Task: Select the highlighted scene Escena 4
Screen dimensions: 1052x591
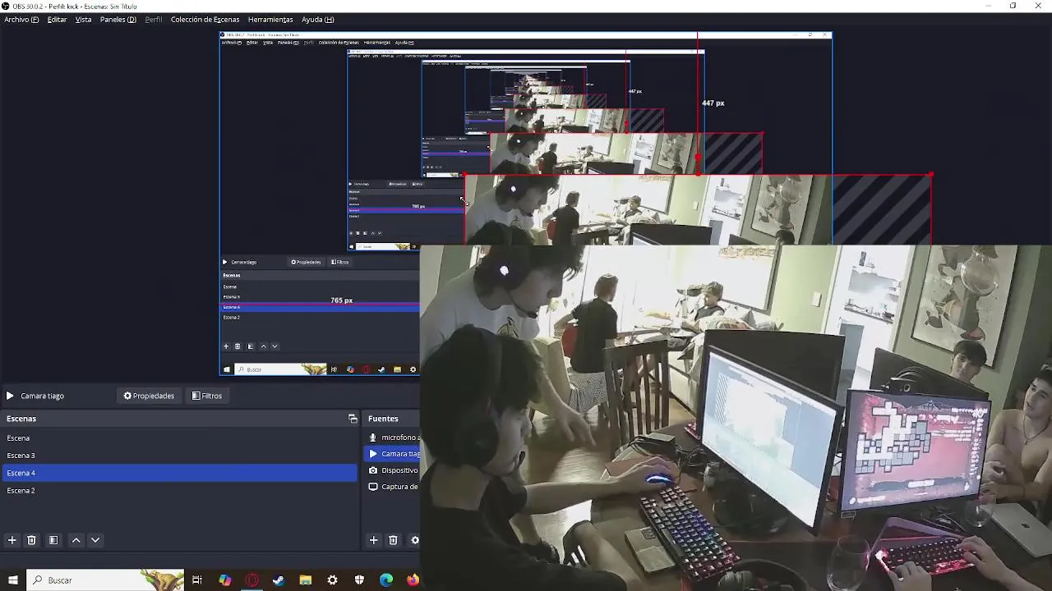Action: point(179,473)
